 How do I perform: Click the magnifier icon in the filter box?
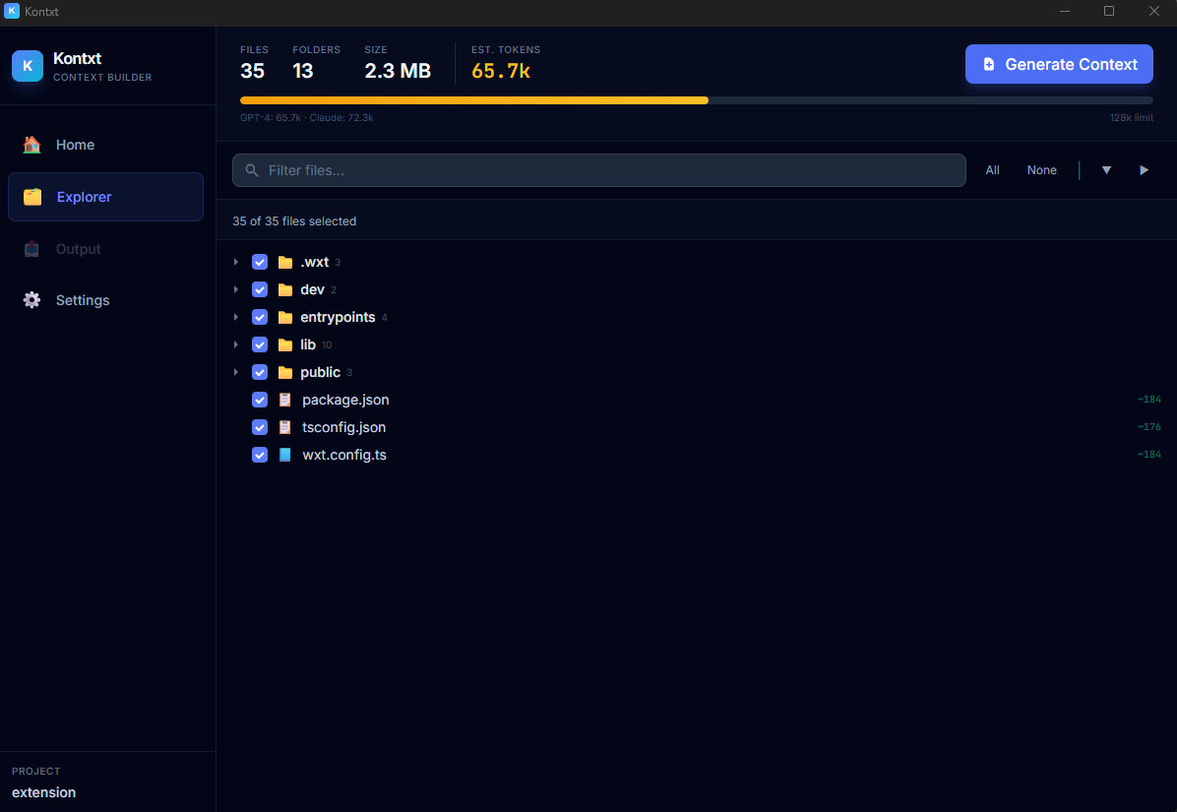click(252, 170)
